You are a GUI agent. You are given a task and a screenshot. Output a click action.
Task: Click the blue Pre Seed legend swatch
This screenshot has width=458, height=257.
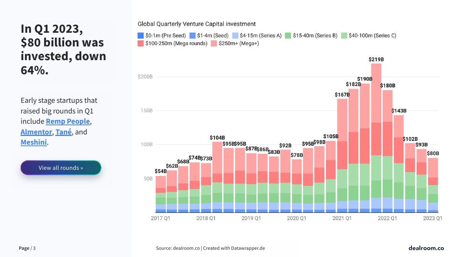point(141,36)
